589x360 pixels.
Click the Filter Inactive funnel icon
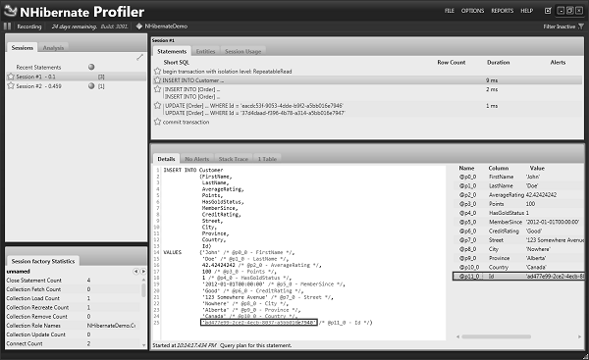(581, 26)
